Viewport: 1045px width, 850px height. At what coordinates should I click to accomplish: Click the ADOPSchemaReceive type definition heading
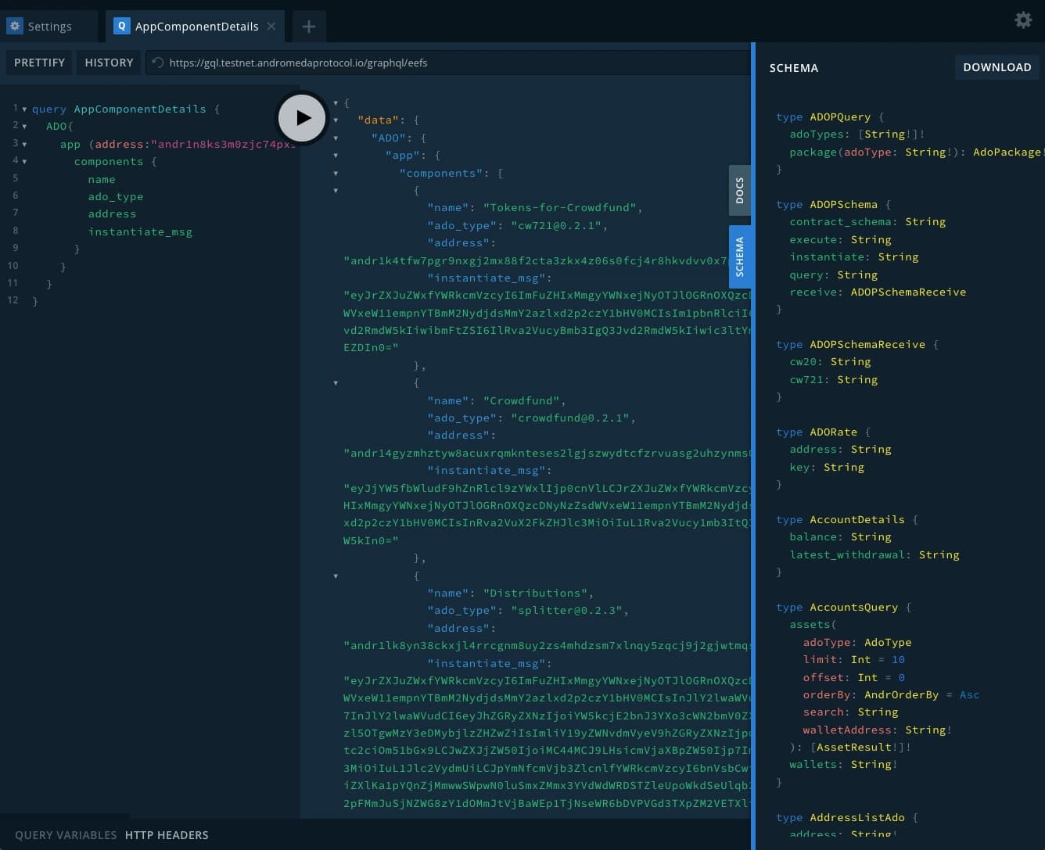coord(867,344)
